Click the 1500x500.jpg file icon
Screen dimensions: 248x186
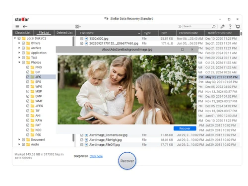86,39
